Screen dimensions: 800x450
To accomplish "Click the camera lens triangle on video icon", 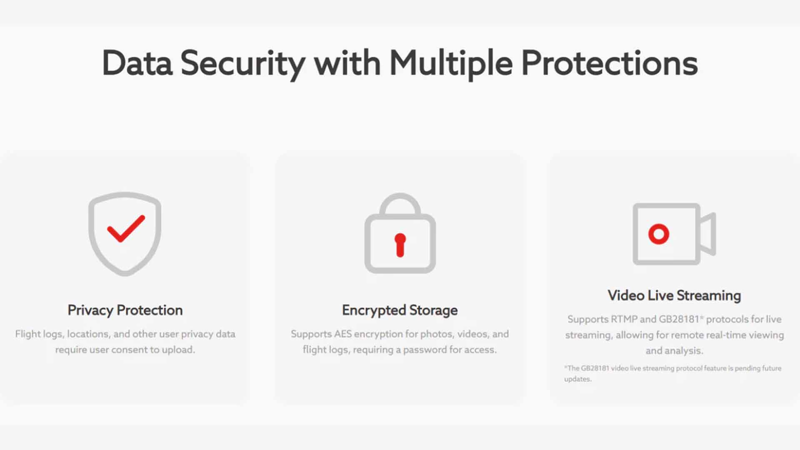I will [x=707, y=234].
